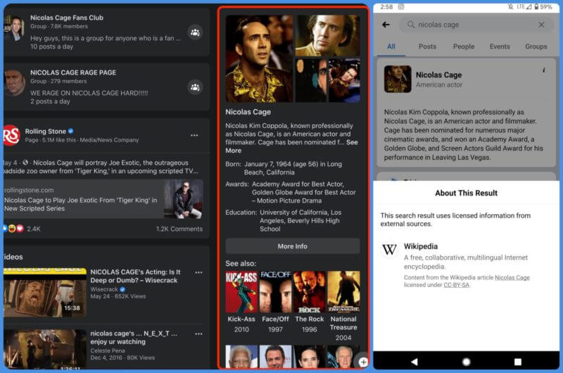This screenshot has width=563, height=373.
Task: Click the More Info button
Action: (x=293, y=246)
